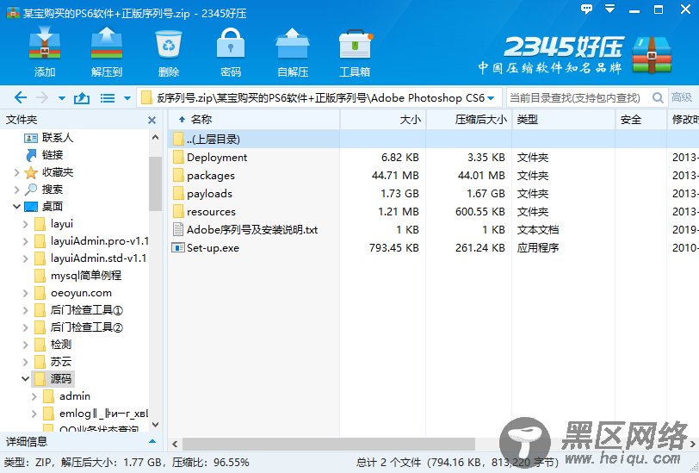Click the magnifier search icon
The height and width of the screenshot is (473, 699).
[x=658, y=97]
